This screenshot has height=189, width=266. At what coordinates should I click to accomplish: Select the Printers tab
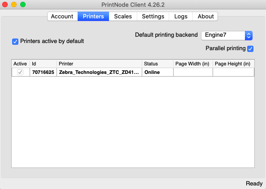click(93, 17)
